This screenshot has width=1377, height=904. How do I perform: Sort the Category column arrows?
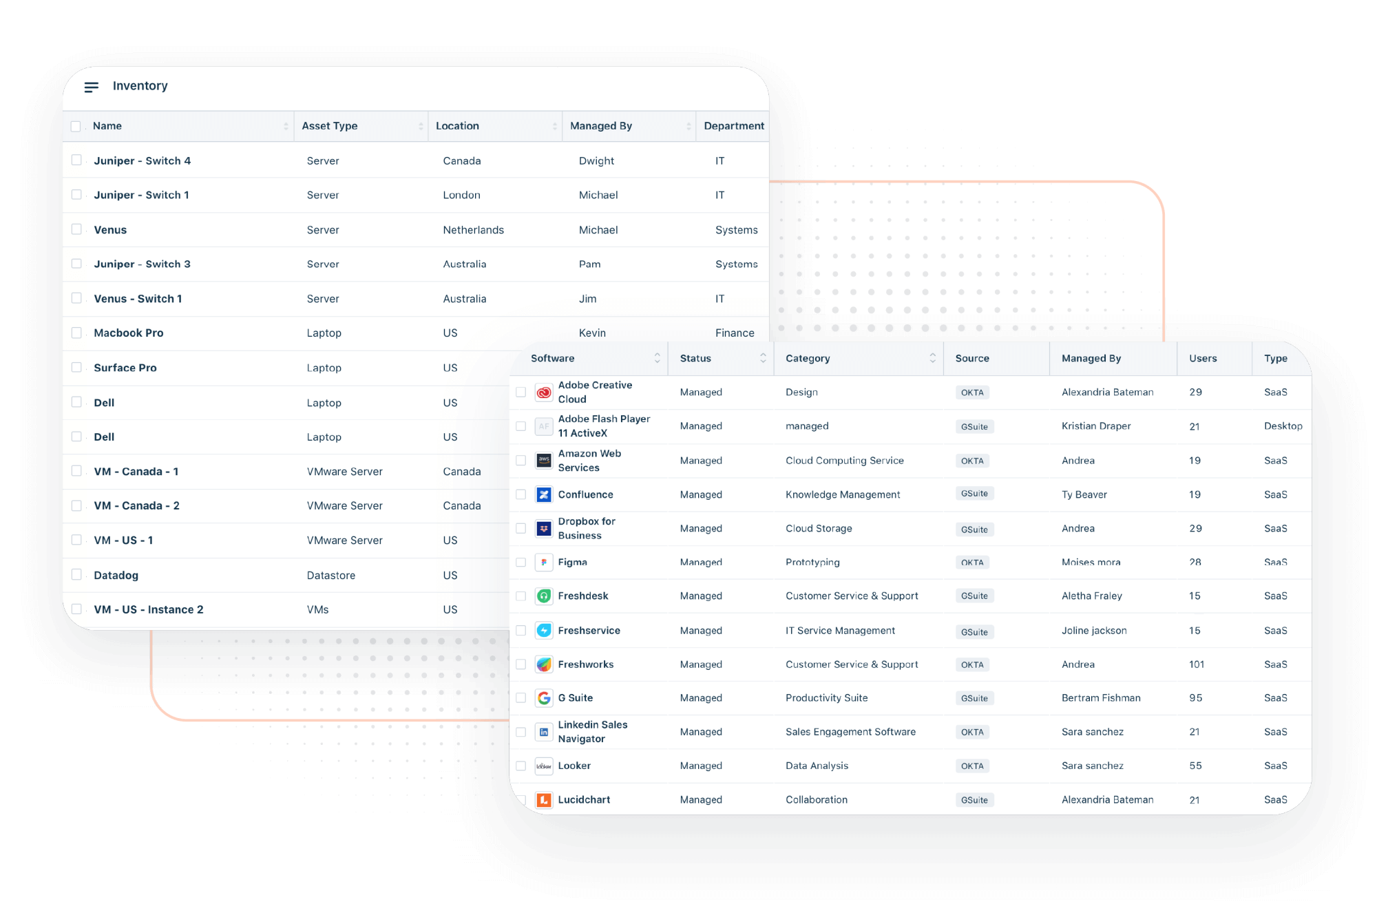coord(932,358)
